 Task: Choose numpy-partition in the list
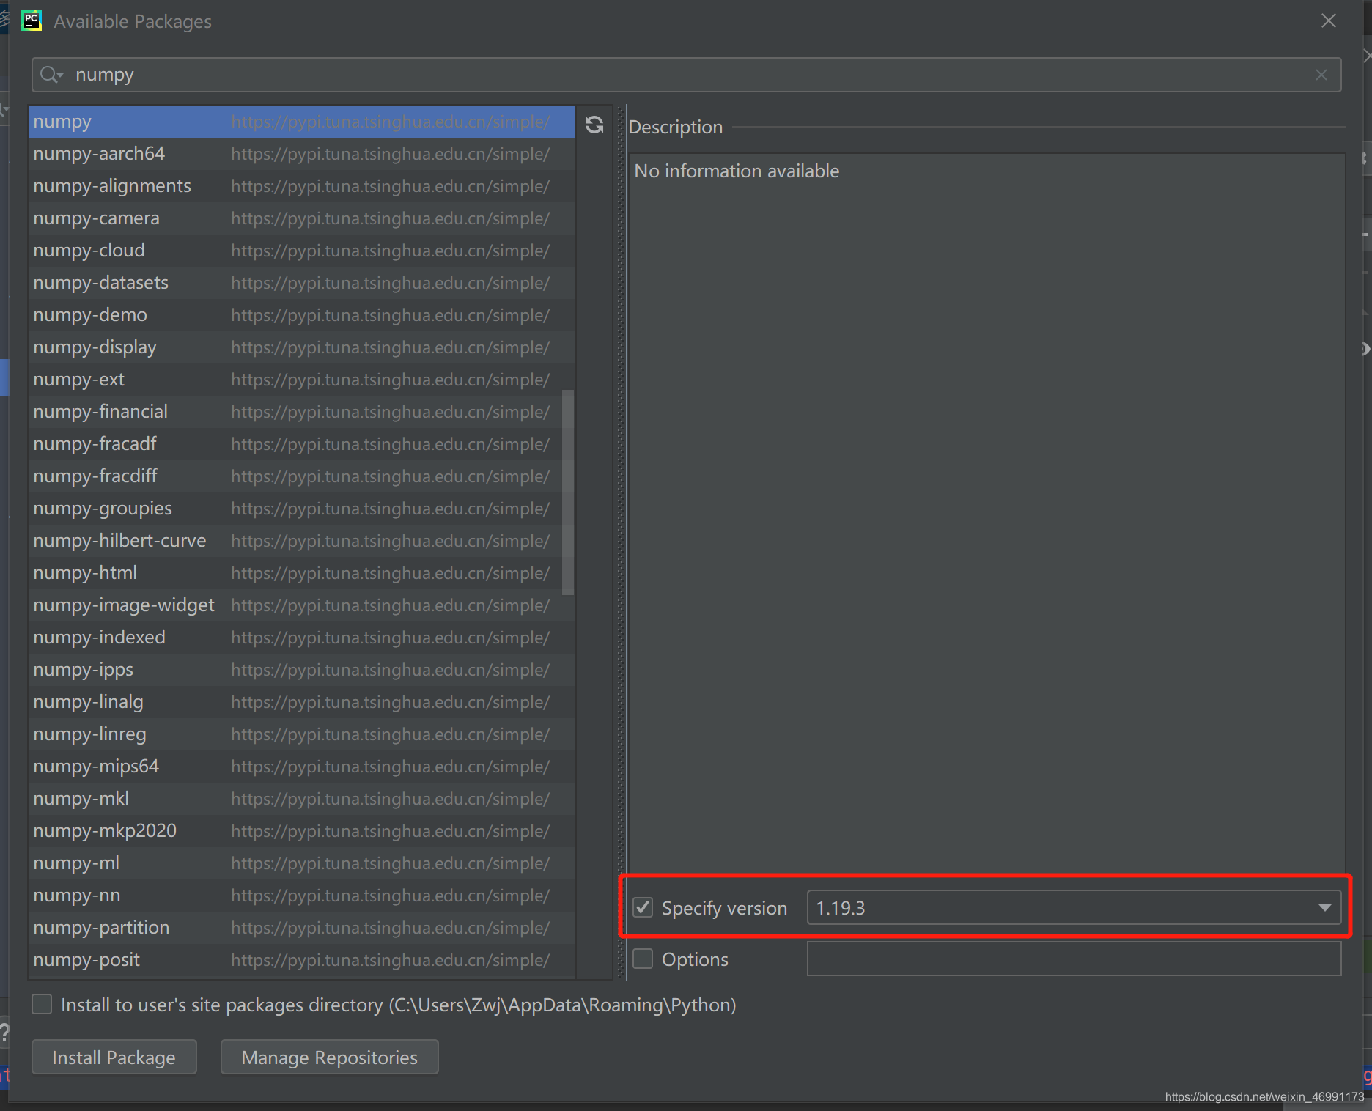[x=302, y=928]
